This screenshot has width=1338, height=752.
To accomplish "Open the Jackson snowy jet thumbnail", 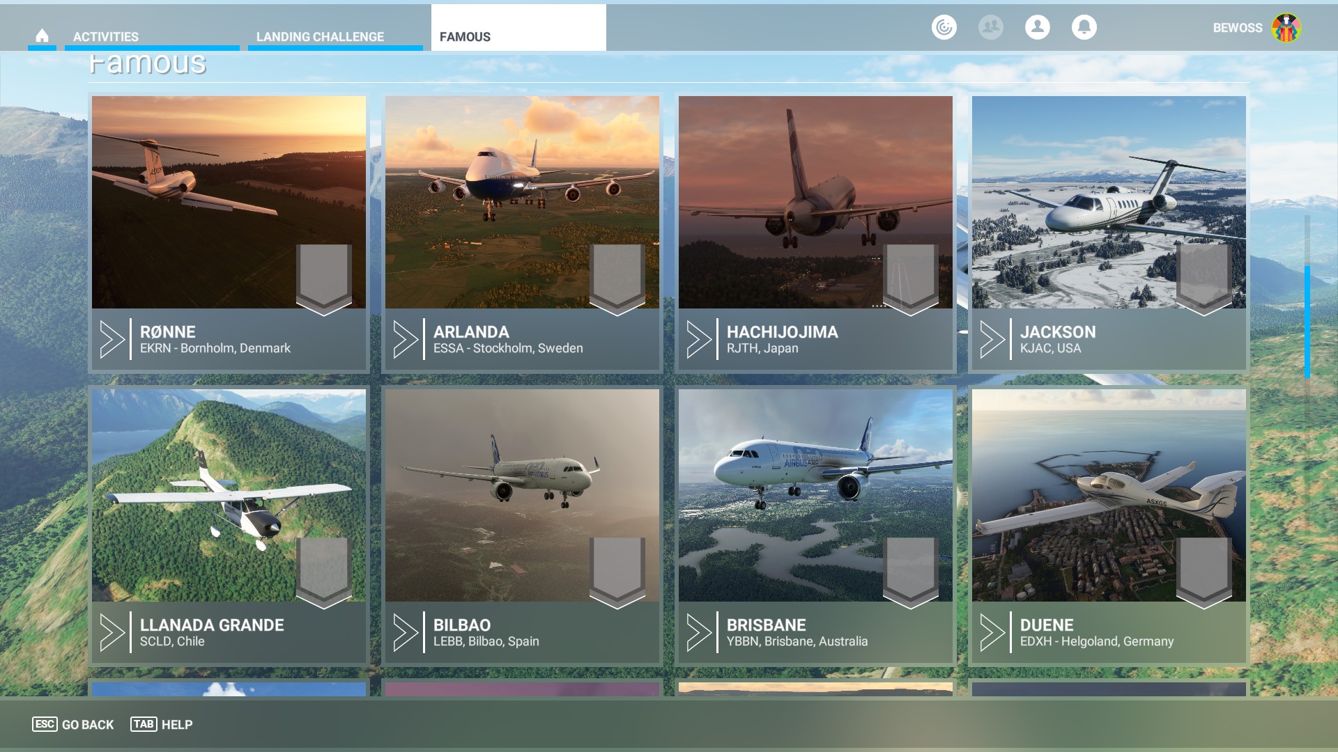I will [1109, 202].
